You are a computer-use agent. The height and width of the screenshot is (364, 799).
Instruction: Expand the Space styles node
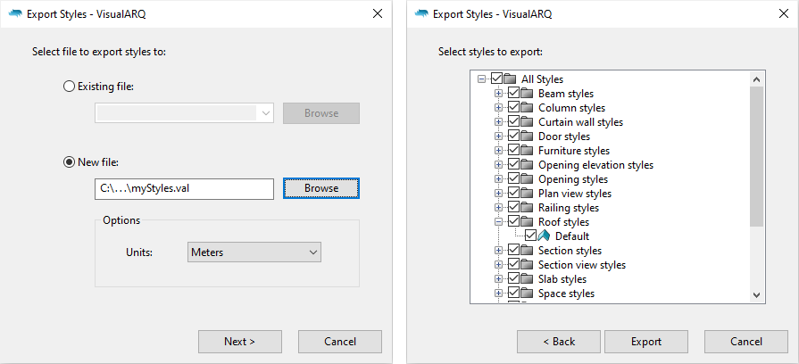(x=498, y=293)
